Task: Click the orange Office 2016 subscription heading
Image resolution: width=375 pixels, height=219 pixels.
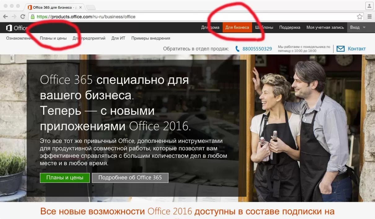Action: (x=187, y=212)
